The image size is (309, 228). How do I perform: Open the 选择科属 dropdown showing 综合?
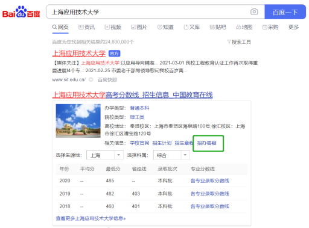point(171,155)
